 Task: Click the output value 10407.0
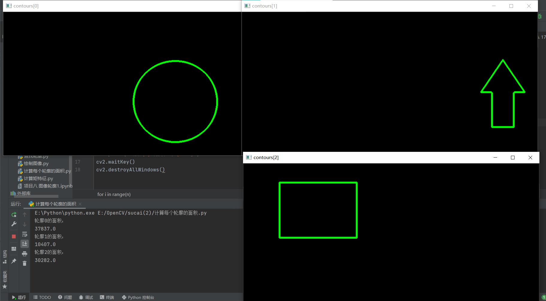45,245
